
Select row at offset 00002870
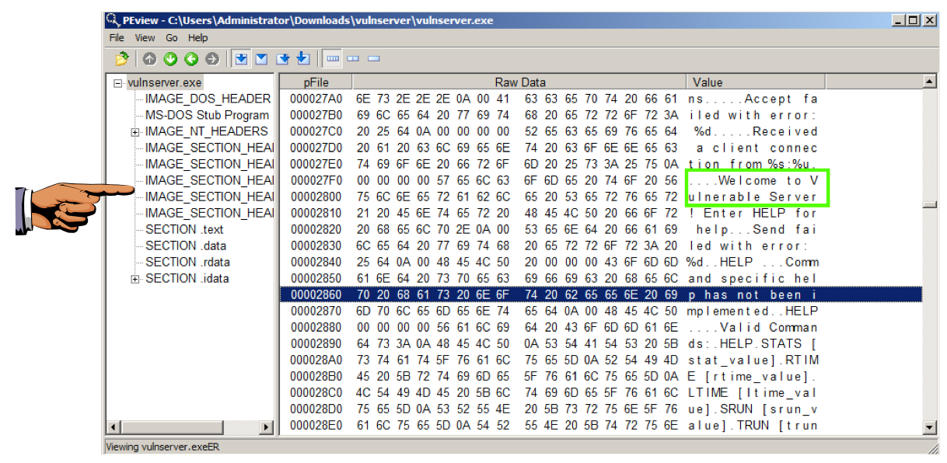[600, 311]
